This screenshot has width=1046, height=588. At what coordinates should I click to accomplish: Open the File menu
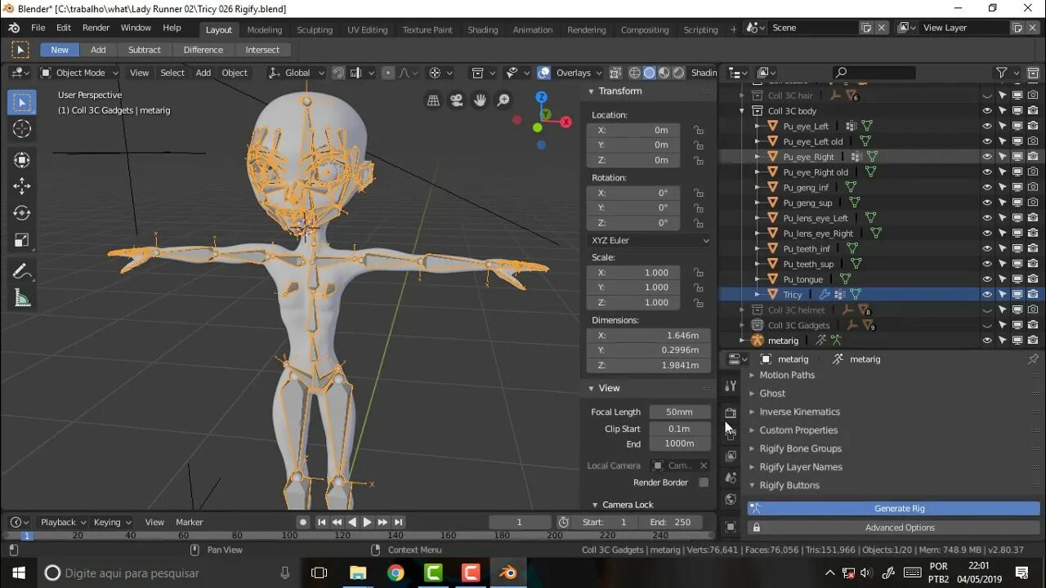[x=38, y=28]
